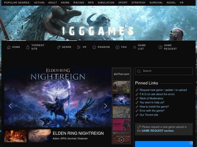Click the Torrent Site share icon
The image size is (197, 147).
point(28,47)
